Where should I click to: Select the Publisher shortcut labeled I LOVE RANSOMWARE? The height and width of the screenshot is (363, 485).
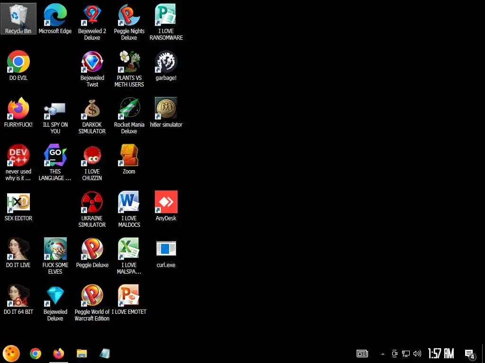166,22
